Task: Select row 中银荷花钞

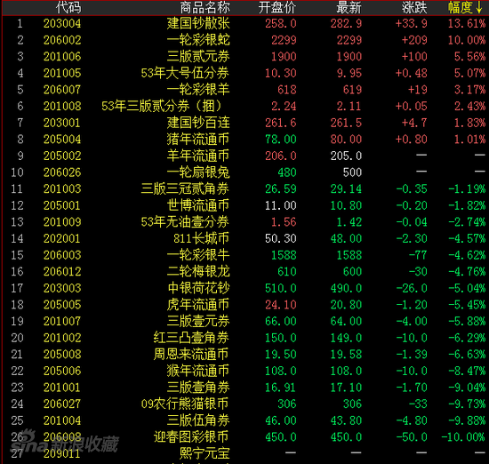Action: (x=245, y=288)
